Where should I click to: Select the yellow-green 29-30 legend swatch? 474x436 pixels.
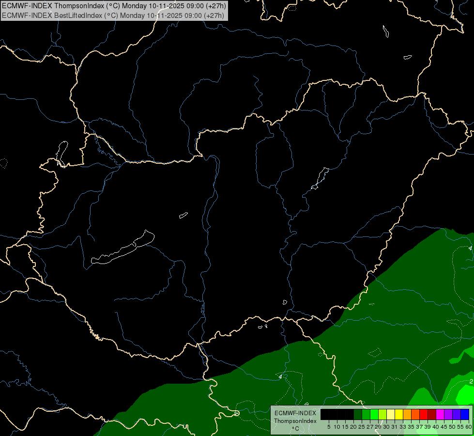(382, 415)
